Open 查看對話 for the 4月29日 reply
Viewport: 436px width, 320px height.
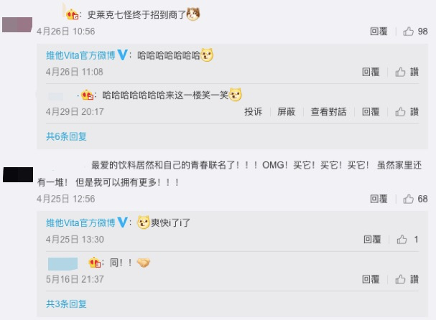[x=328, y=112]
